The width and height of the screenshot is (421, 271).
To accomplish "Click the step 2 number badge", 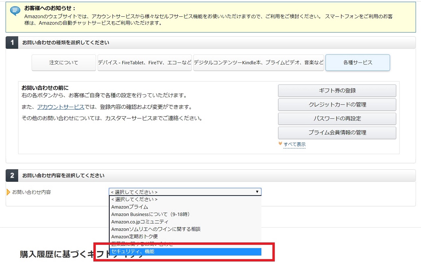I will click(x=12, y=176).
